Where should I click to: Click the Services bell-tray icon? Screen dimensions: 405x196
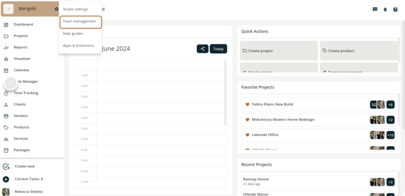pyautogui.click(x=6, y=139)
